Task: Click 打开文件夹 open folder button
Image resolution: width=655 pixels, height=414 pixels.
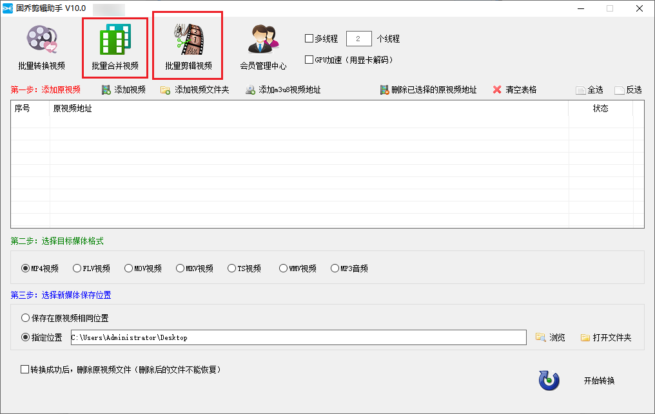Action: click(606, 337)
